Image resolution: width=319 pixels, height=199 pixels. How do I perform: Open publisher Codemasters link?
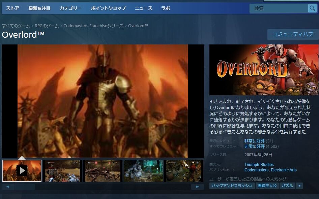(x=256, y=170)
